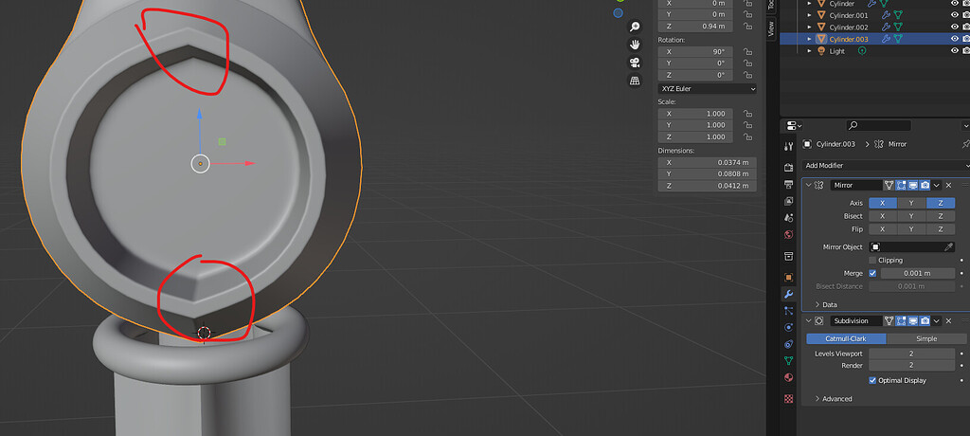
Task: Open the XYZ Euler rotation mode dropdown
Action: pyautogui.click(x=707, y=88)
